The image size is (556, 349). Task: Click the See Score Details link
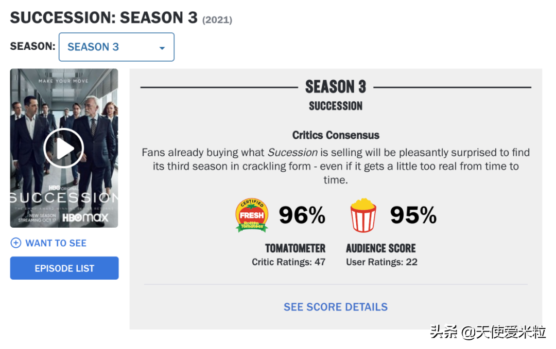click(x=336, y=307)
